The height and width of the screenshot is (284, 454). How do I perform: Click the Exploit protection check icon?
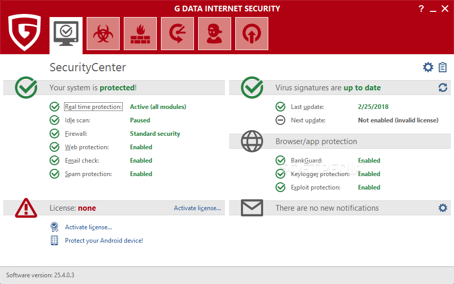[280, 187]
